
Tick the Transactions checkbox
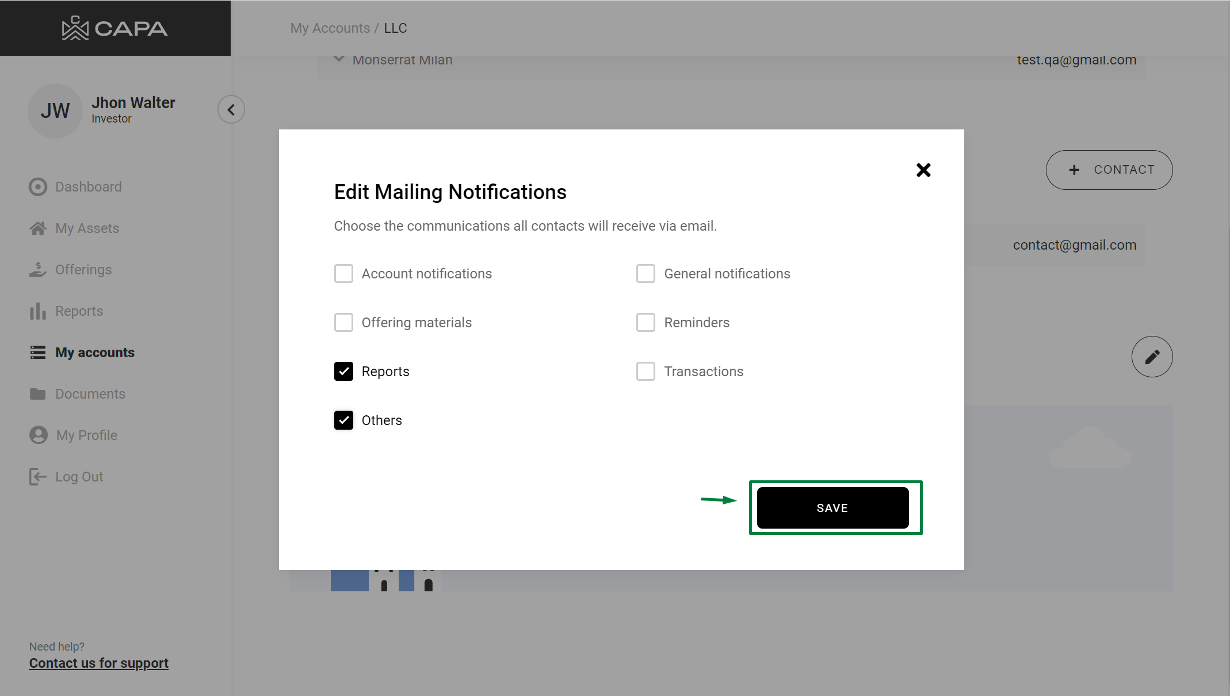pos(645,372)
